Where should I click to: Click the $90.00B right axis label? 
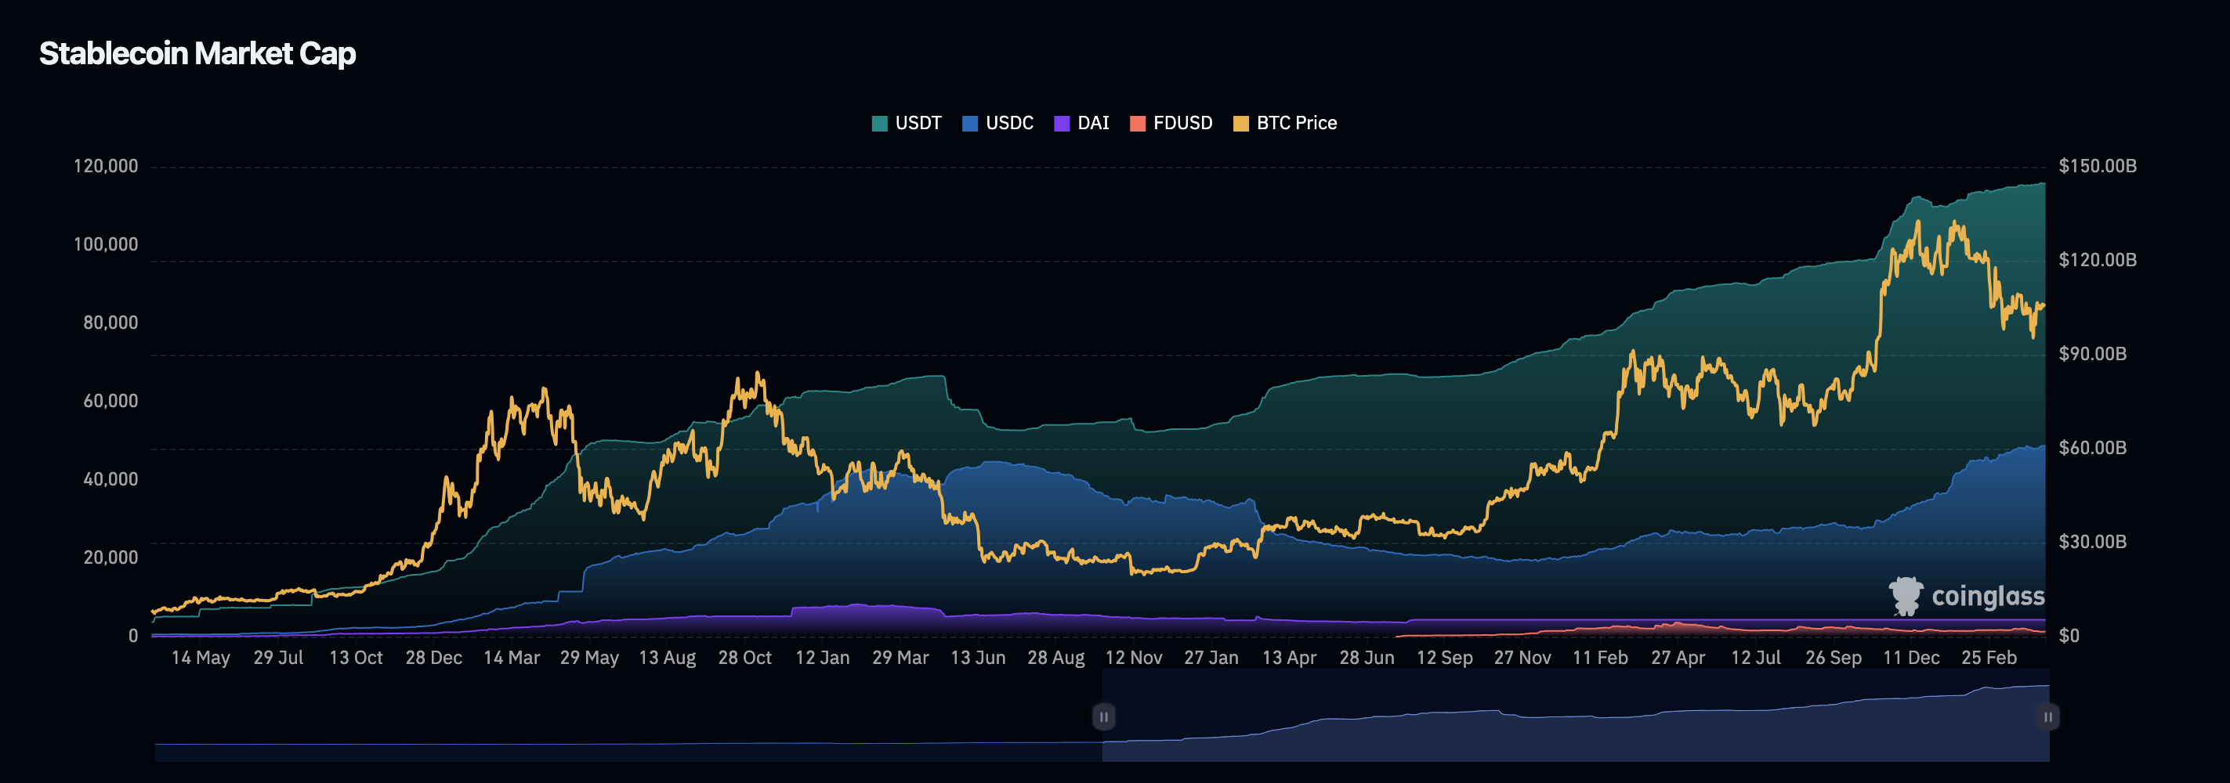pos(2091,354)
